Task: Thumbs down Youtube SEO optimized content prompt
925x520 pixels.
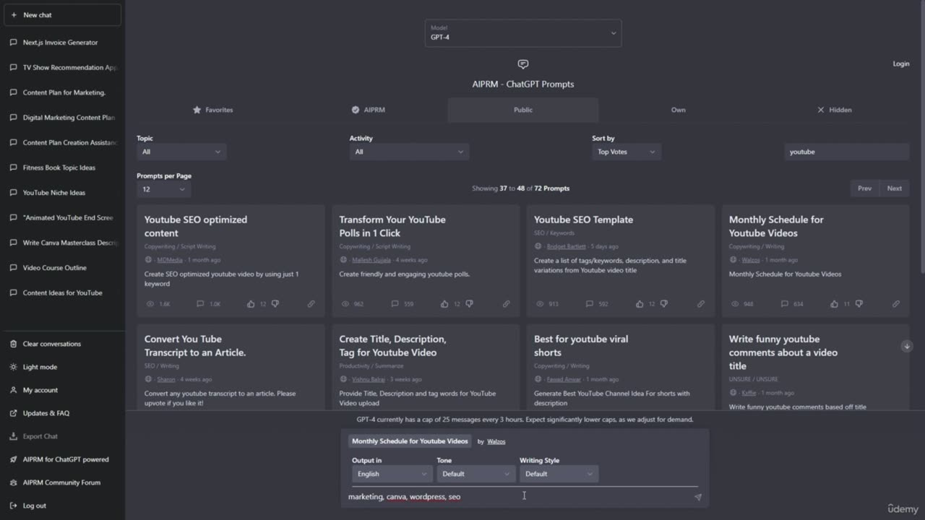Action: (x=275, y=304)
